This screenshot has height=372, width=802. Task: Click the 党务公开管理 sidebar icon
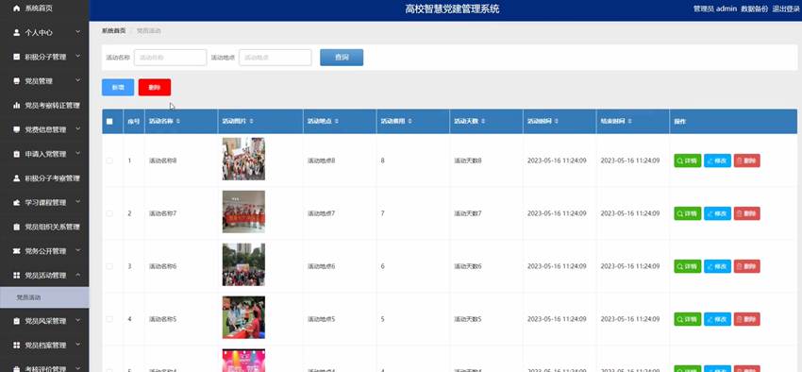point(16,251)
